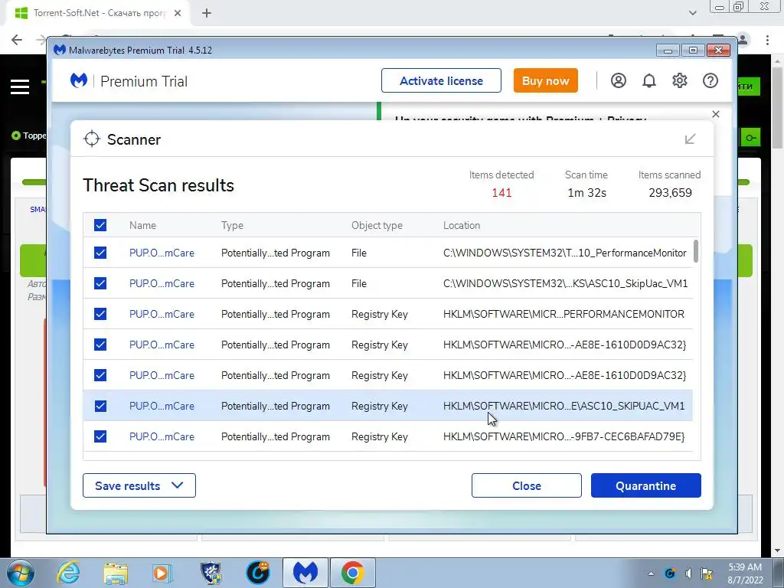
Task: Click the Scanner crosshair icon
Action: coord(92,139)
